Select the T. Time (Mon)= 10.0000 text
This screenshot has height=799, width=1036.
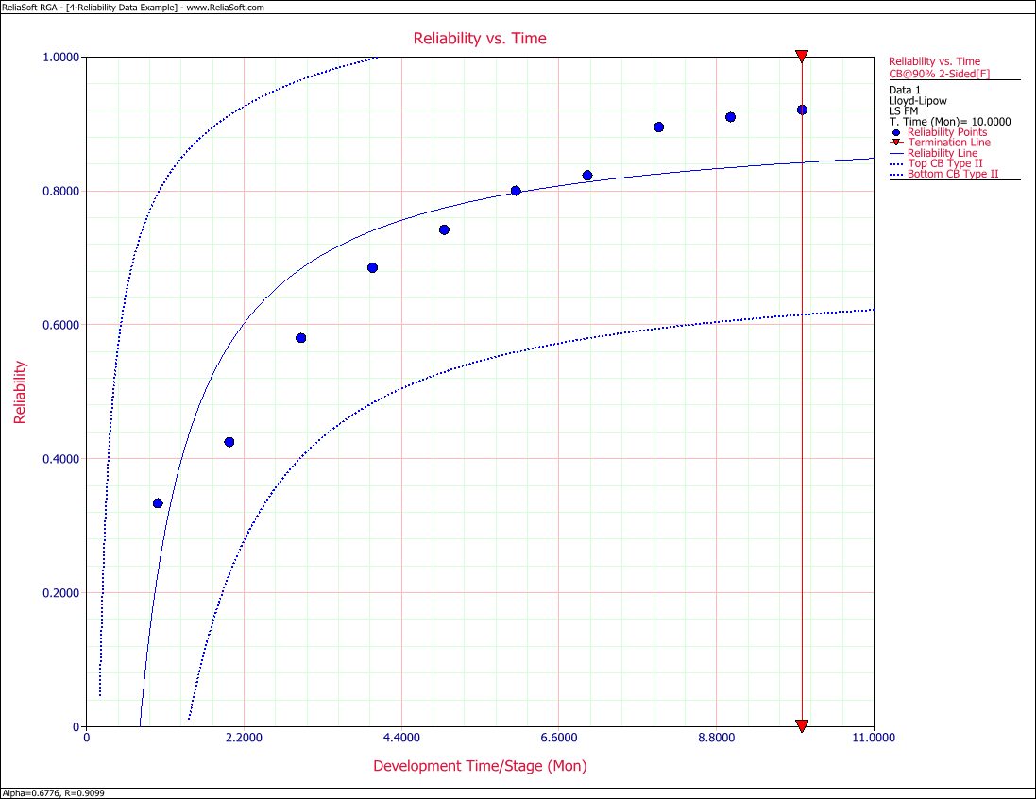pyautogui.click(x=949, y=121)
